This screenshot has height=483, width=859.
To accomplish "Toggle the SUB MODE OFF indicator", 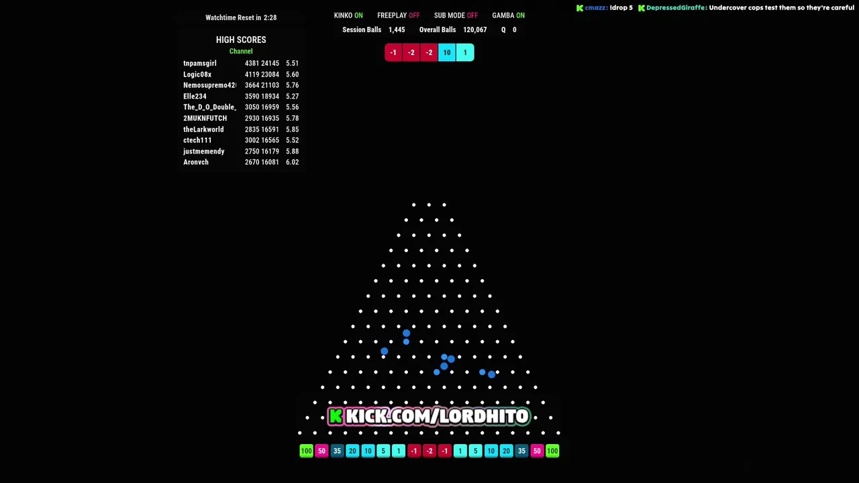I will coord(456,15).
